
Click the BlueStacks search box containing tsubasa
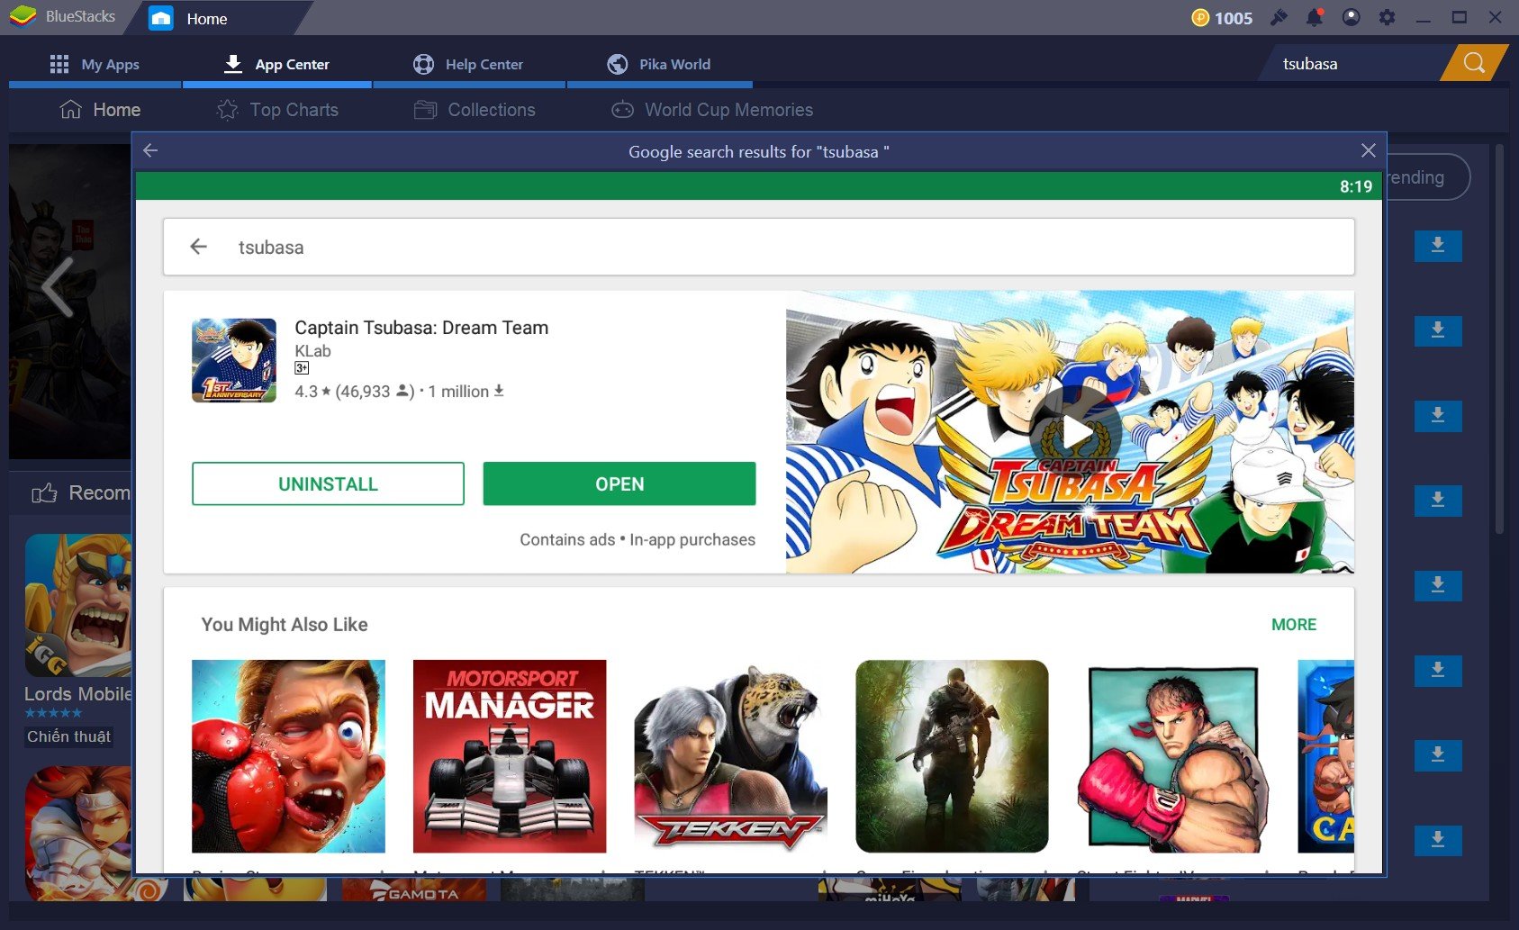[1355, 63]
